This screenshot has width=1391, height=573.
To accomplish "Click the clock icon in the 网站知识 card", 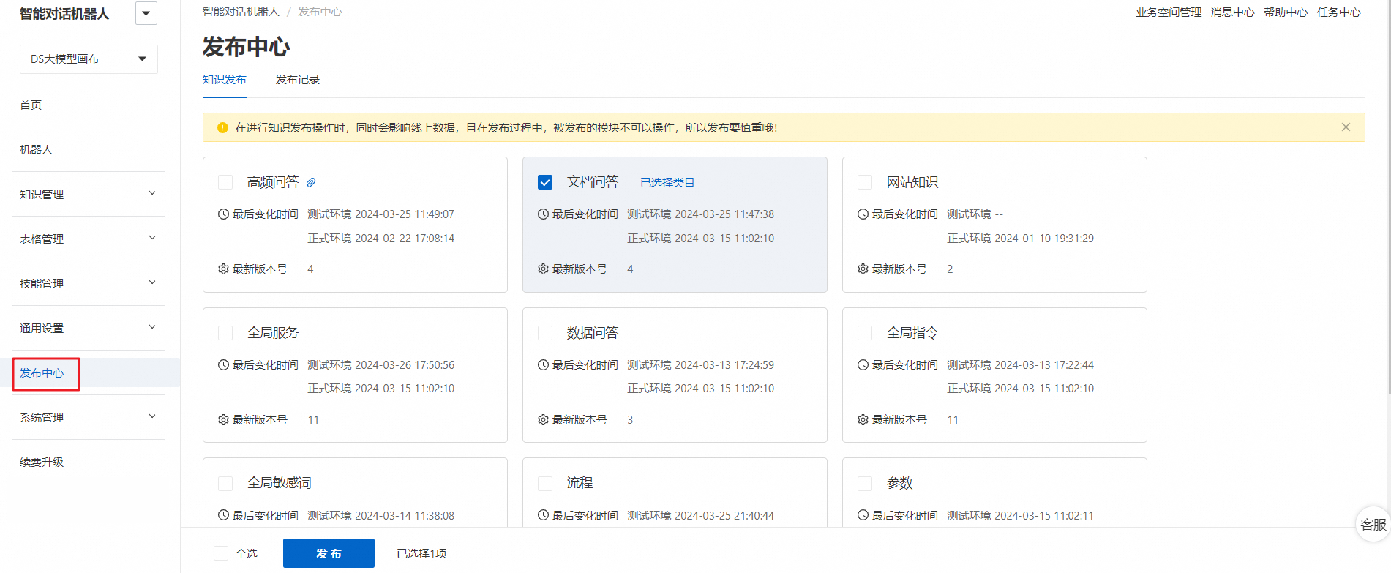I will tap(863, 214).
